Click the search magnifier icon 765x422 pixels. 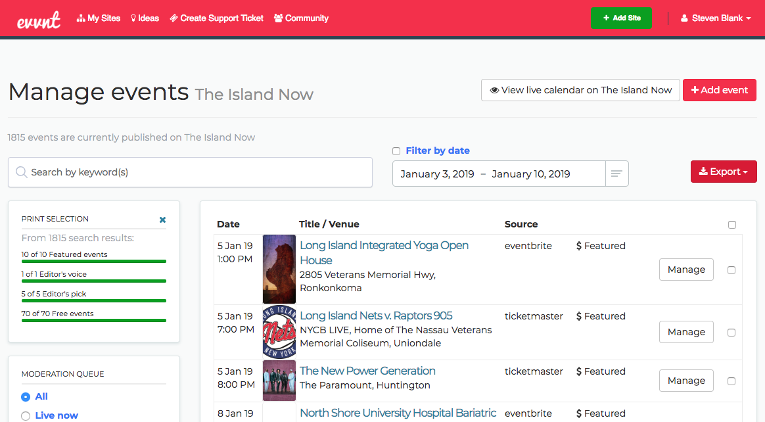point(21,172)
